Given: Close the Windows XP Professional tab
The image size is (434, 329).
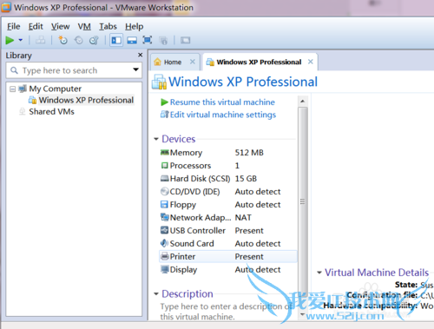Looking at the screenshot, I should pos(311,62).
